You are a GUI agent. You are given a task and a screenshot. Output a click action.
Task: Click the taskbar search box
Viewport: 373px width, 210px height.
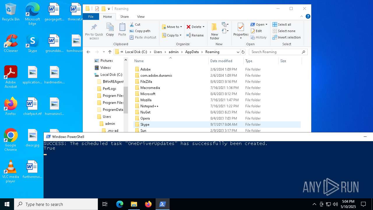[56, 204]
